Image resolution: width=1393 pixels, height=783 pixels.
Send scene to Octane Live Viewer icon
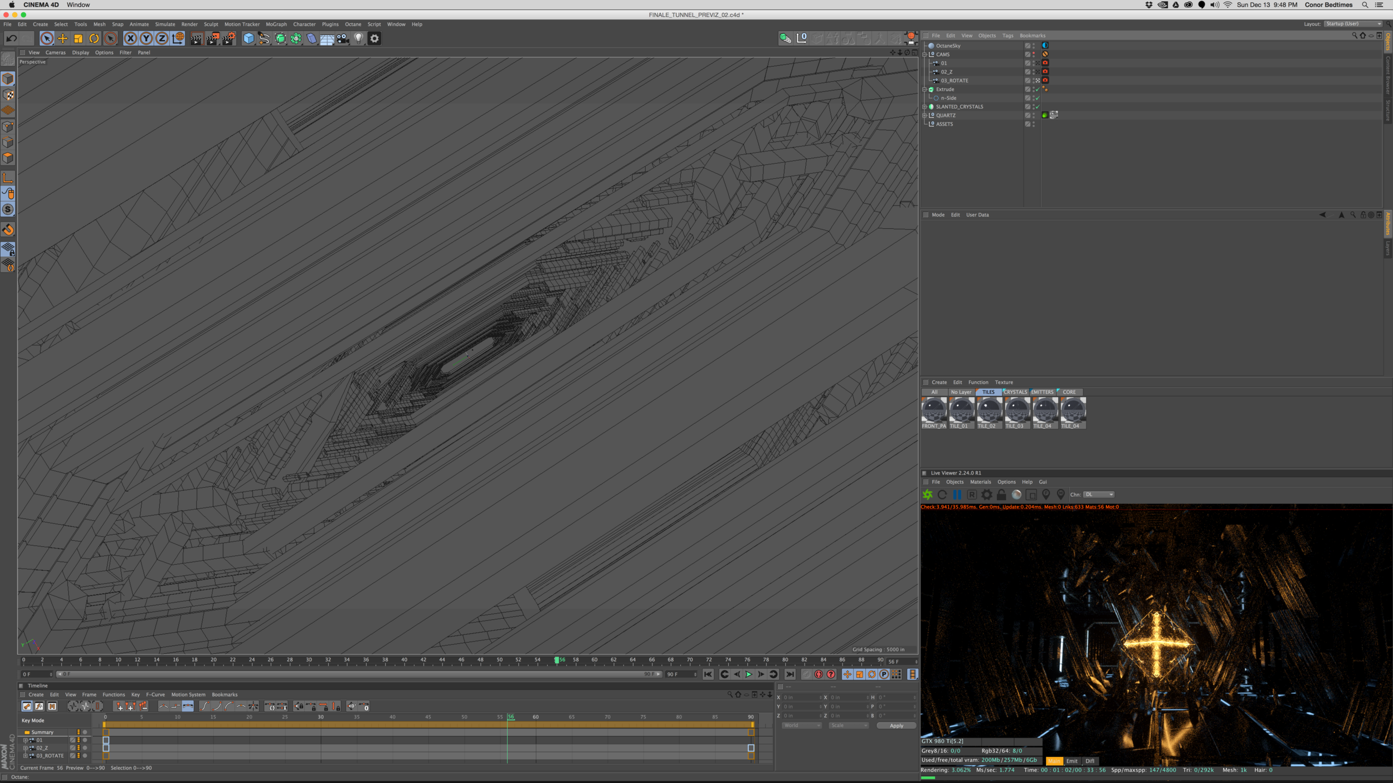[928, 495]
